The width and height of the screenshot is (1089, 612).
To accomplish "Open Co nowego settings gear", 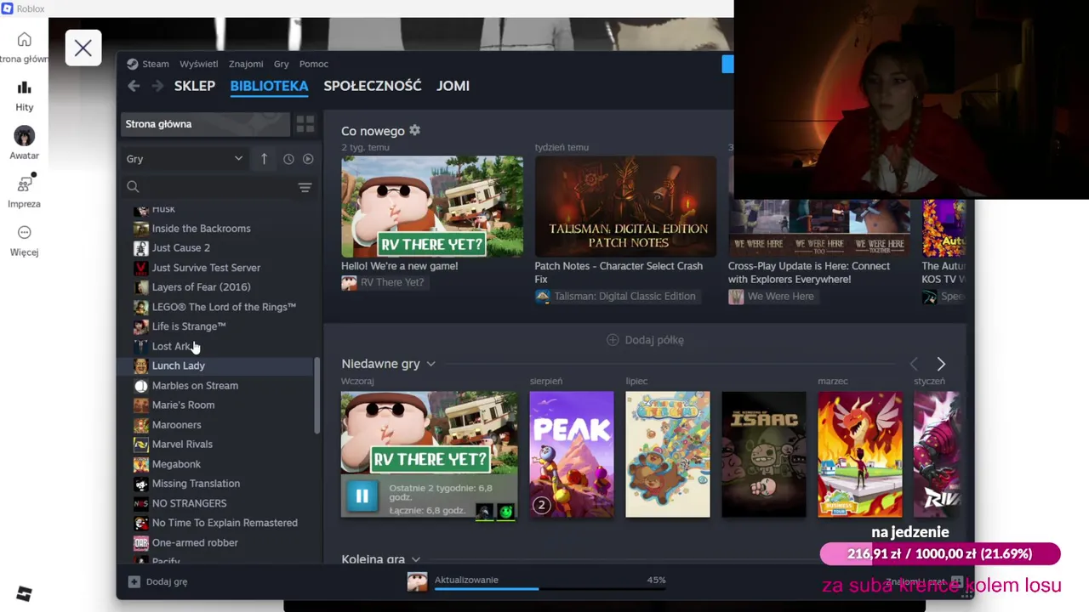I will point(414,130).
